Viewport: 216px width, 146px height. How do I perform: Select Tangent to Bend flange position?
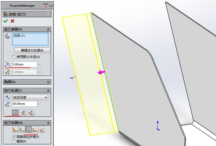click(x=41, y=130)
